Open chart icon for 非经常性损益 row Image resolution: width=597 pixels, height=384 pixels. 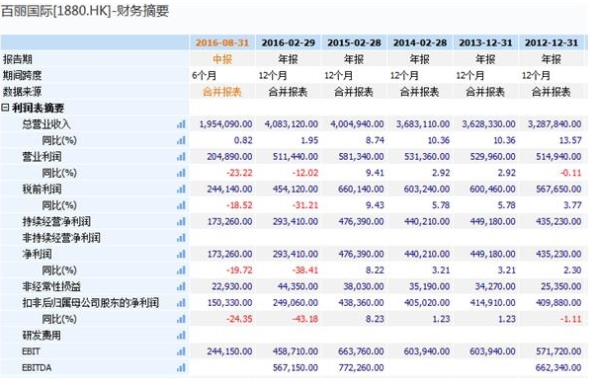point(181,286)
